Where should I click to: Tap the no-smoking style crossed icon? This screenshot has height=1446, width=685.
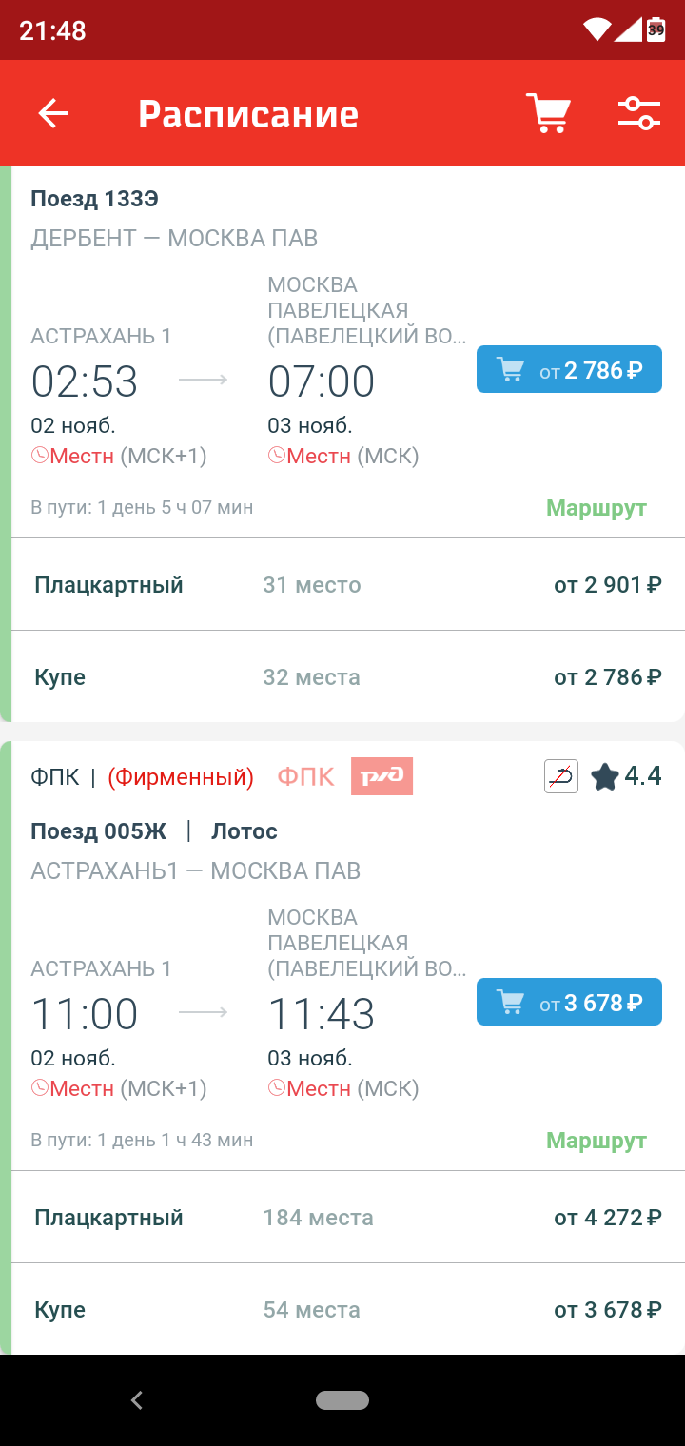[x=561, y=776]
